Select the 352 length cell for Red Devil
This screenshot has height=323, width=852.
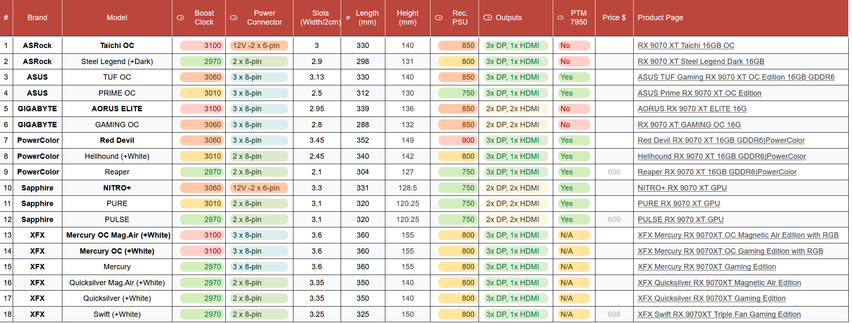tap(363, 140)
